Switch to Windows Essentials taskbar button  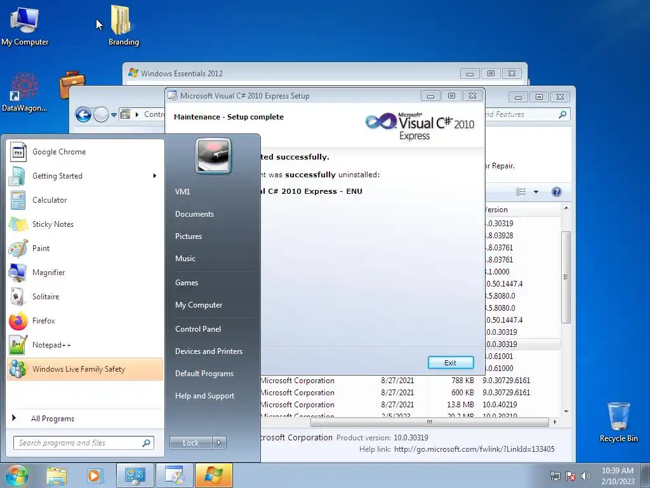(x=213, y=475)
